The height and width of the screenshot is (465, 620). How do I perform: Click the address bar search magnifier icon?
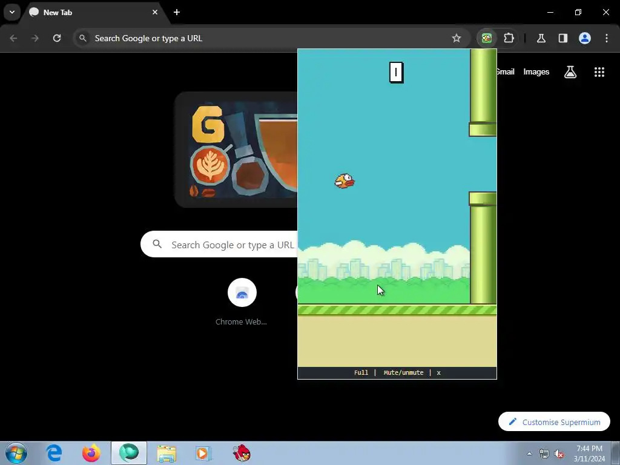click(82, 38)
